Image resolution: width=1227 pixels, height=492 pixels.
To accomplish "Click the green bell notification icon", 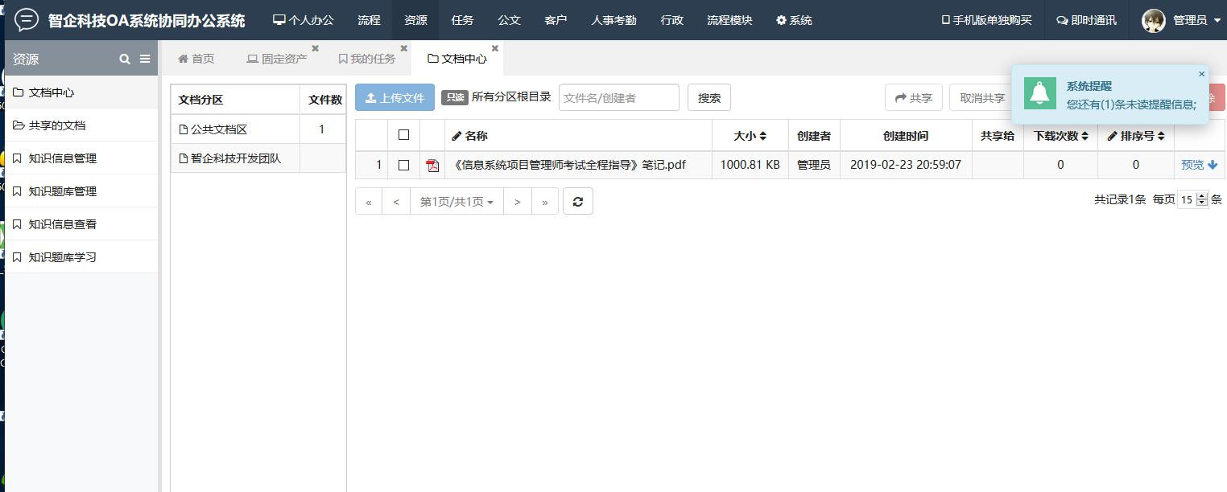I will pyautogui.click(x=1039, y=94).
